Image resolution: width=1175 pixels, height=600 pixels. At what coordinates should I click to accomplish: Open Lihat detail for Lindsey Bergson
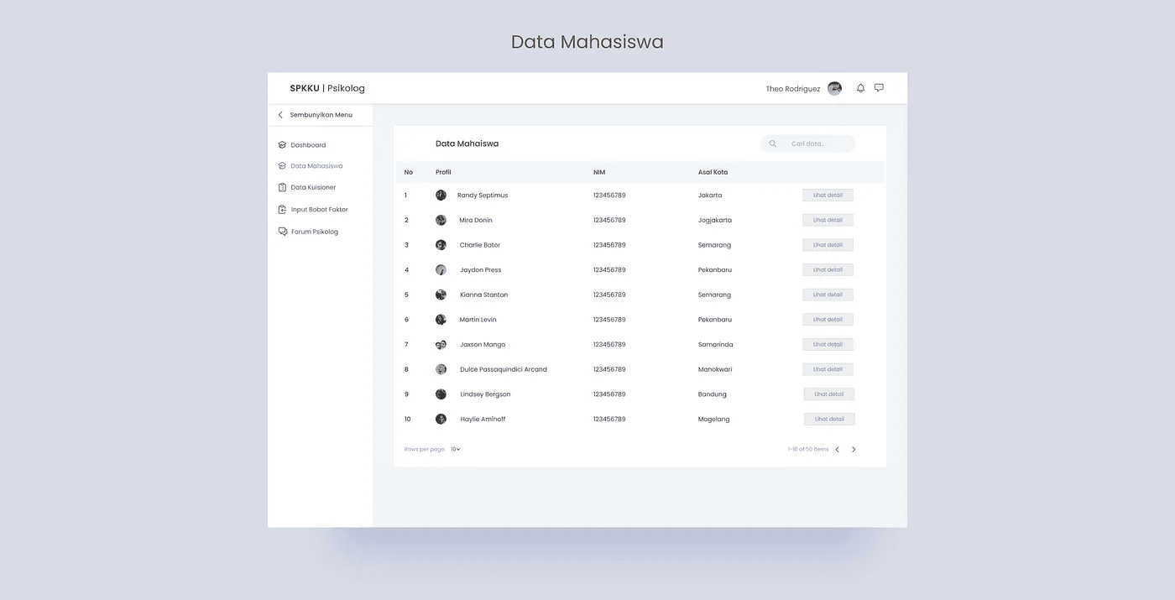pyautogui.click(x=829, y=394)
